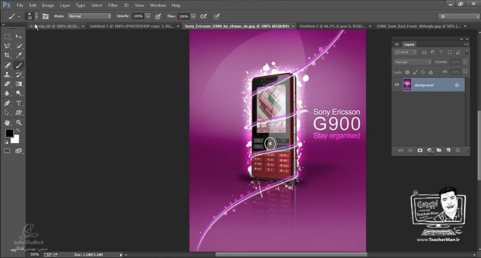Open the Layers panel flyout menu
This screenshot has width=481, height=258.
[466, 45]
